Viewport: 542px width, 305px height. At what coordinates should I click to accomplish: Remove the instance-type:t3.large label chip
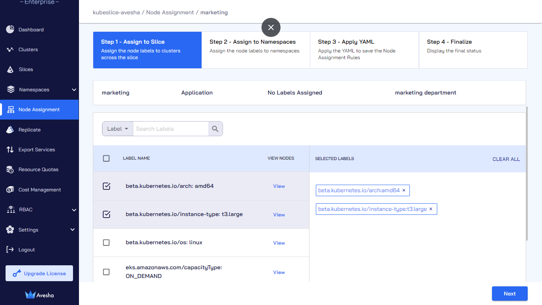431,209
